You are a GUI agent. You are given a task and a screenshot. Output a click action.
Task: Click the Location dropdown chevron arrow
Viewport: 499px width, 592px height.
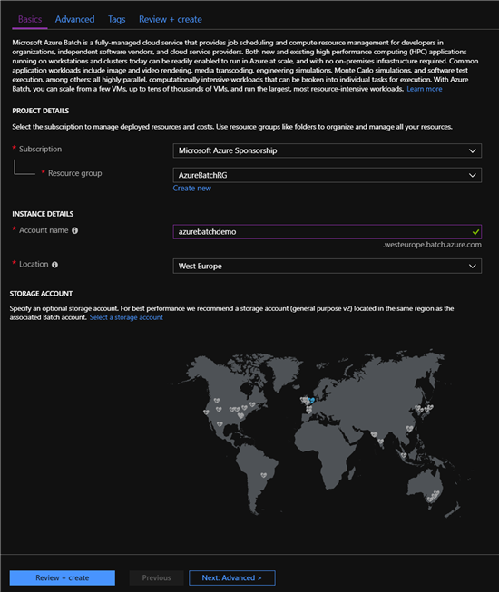[x=472, y=267]
